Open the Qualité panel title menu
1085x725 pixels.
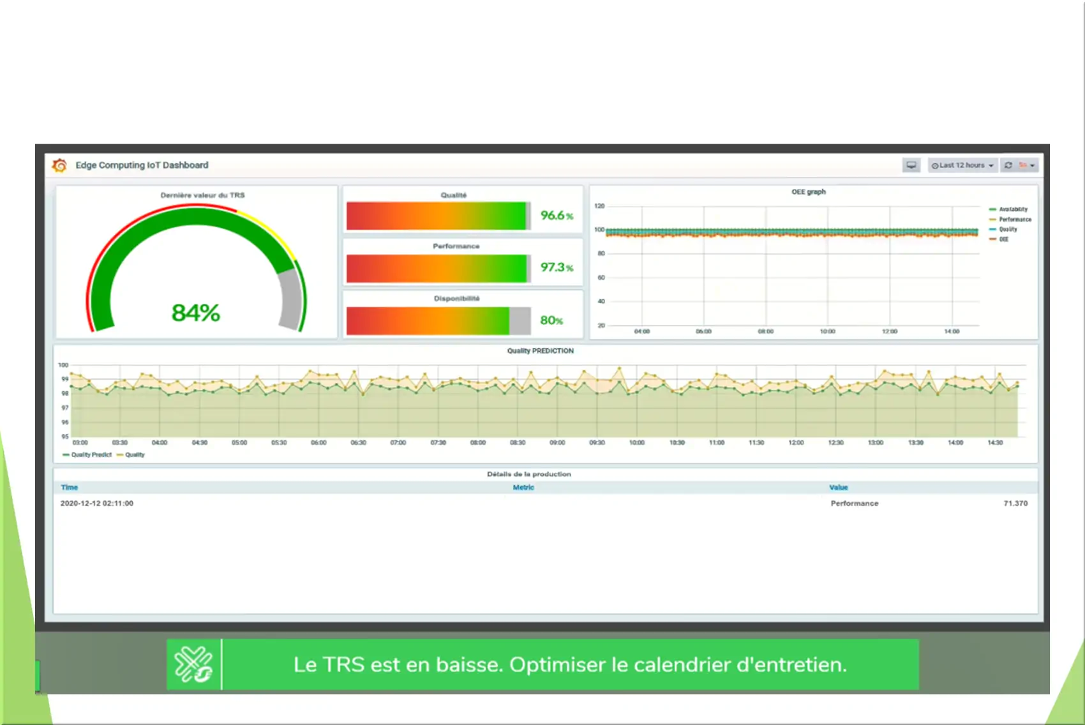pos(454,195)
